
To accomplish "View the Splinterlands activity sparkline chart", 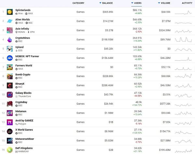I will pos(183,12).
